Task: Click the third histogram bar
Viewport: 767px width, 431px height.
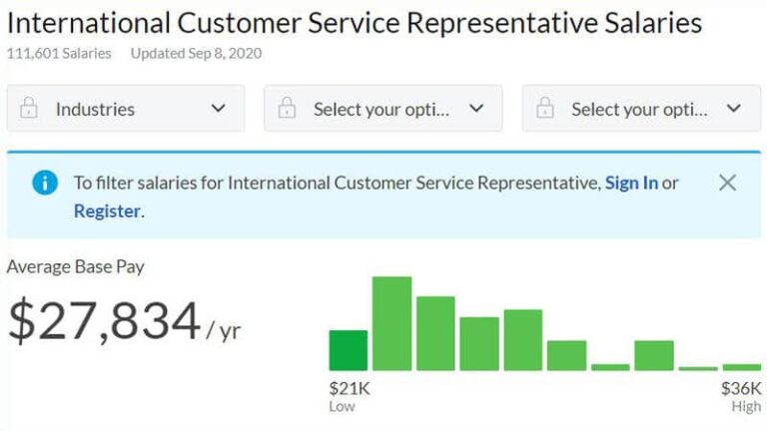Action: [435, 333]
